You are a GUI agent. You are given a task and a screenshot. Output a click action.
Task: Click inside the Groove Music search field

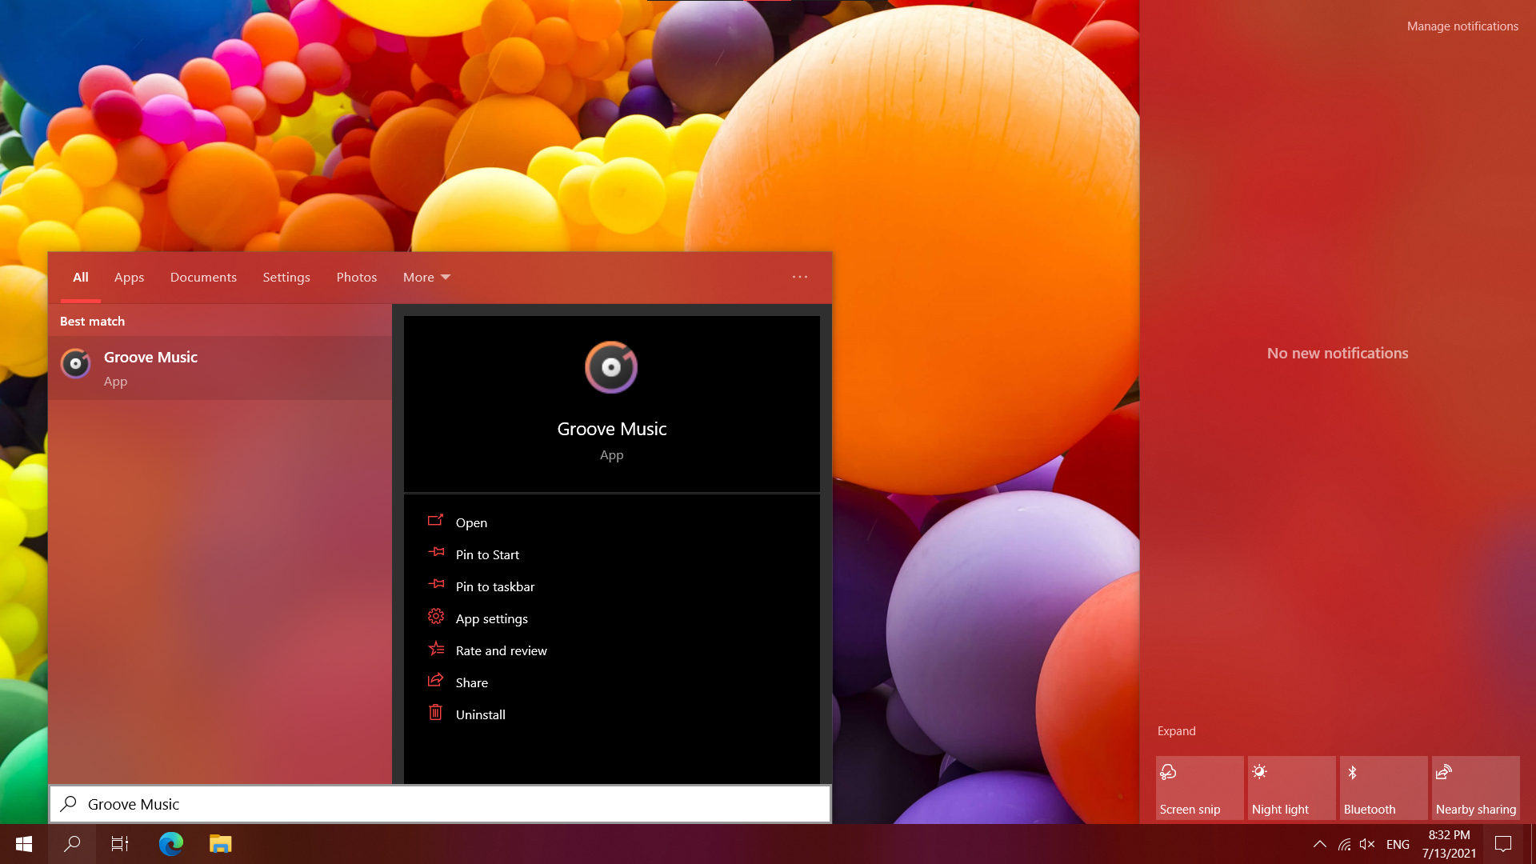pyautogui.click(x=440, y=803)
